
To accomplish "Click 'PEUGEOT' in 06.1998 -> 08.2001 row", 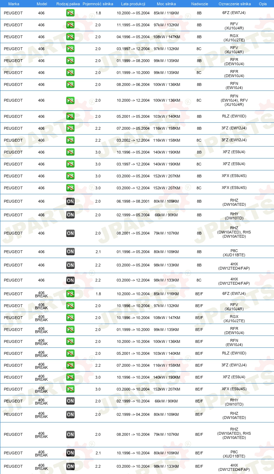I will [x=13, y=201].
